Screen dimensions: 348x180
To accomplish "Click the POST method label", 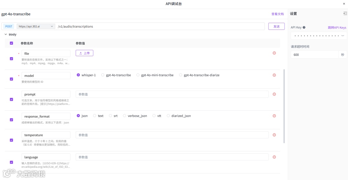I will pos(9,26).
